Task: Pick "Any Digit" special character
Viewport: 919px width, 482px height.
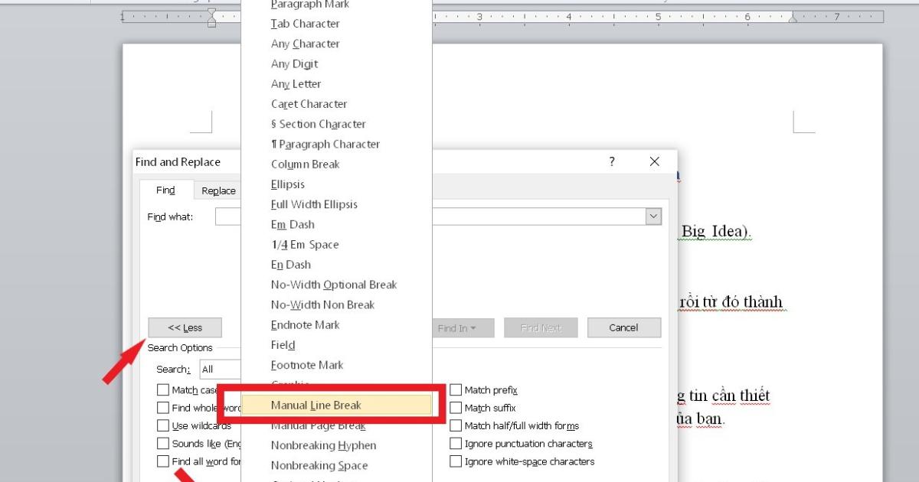Action: [x=293, y=64]
